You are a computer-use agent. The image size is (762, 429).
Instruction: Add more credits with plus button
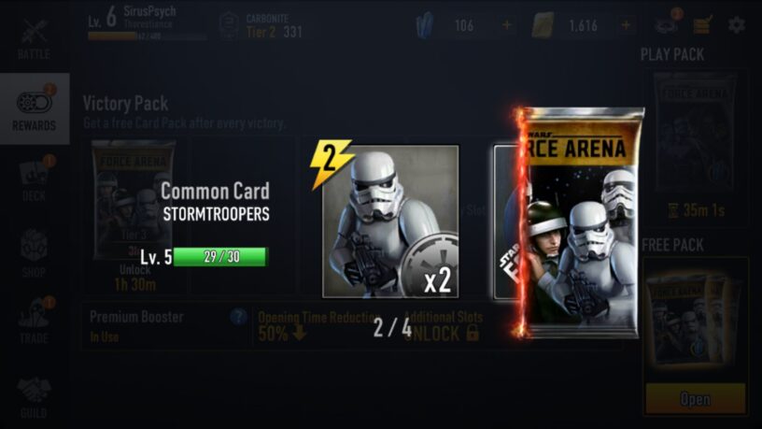(x=626, y=25)
